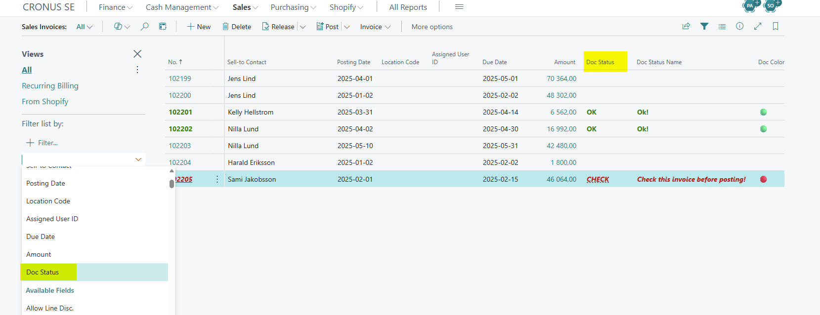The width and height of the screenshot is (820, 315).
Task: Open Edit in Excel icon
Action: pyautogui.click(x=163, y=27)
